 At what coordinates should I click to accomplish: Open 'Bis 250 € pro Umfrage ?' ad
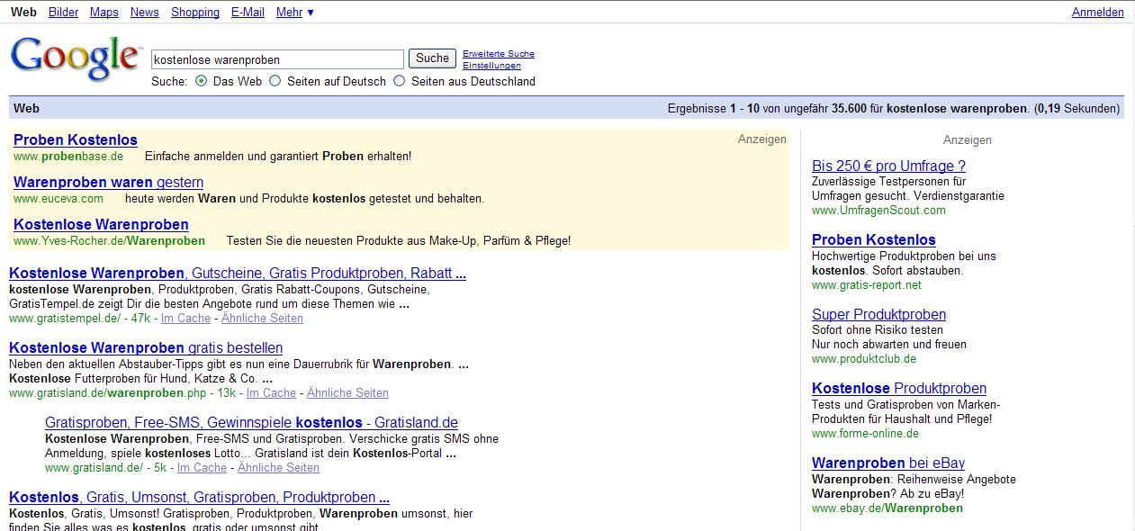(888, 166)
